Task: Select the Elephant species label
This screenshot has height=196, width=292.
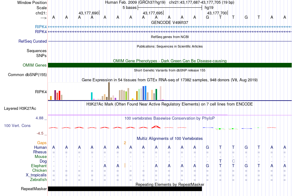Action: [x=39, y=166]
